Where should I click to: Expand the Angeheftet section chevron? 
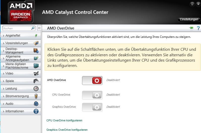pyautogui.click(x=4, y=36)
